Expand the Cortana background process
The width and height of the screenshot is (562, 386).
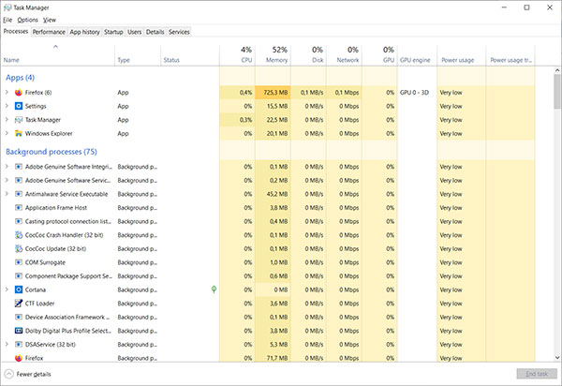(7, 289)
